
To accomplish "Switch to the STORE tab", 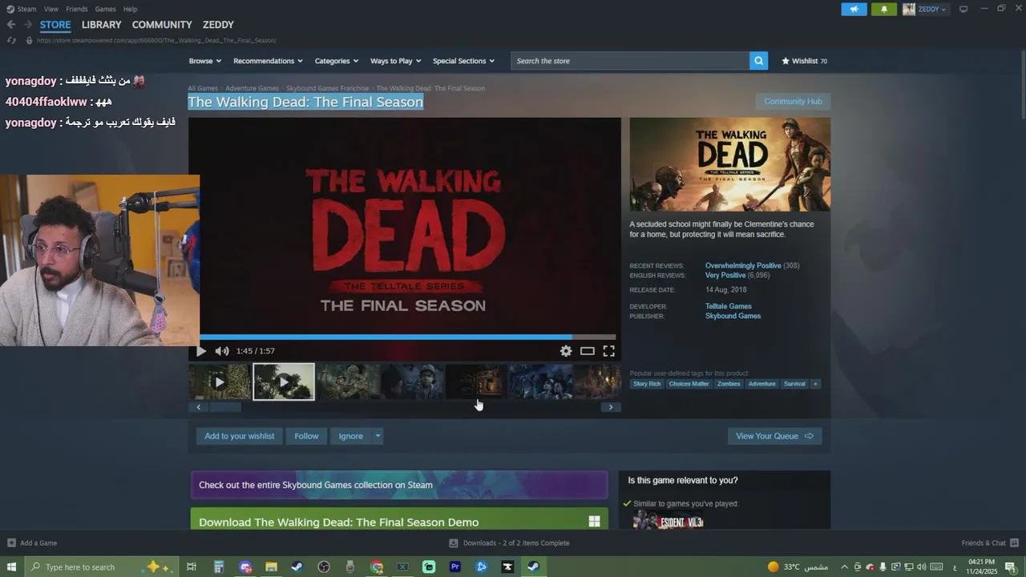I will (55, 25).
